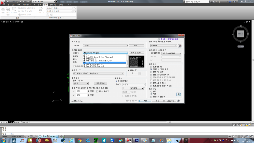
Task: Enable the center the plot checkbox
Action: (97, 91)
